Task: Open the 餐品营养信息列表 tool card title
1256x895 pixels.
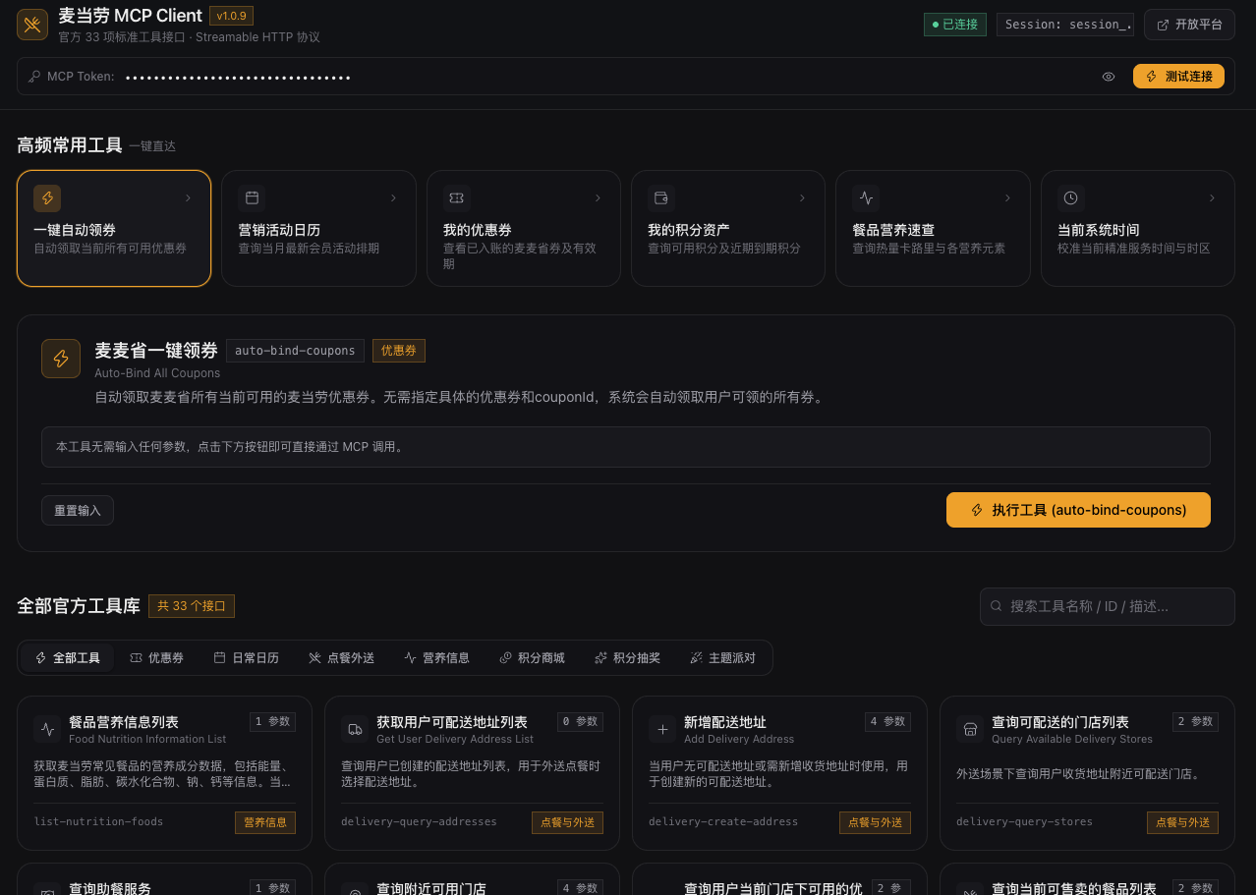Action: point(124,722)
